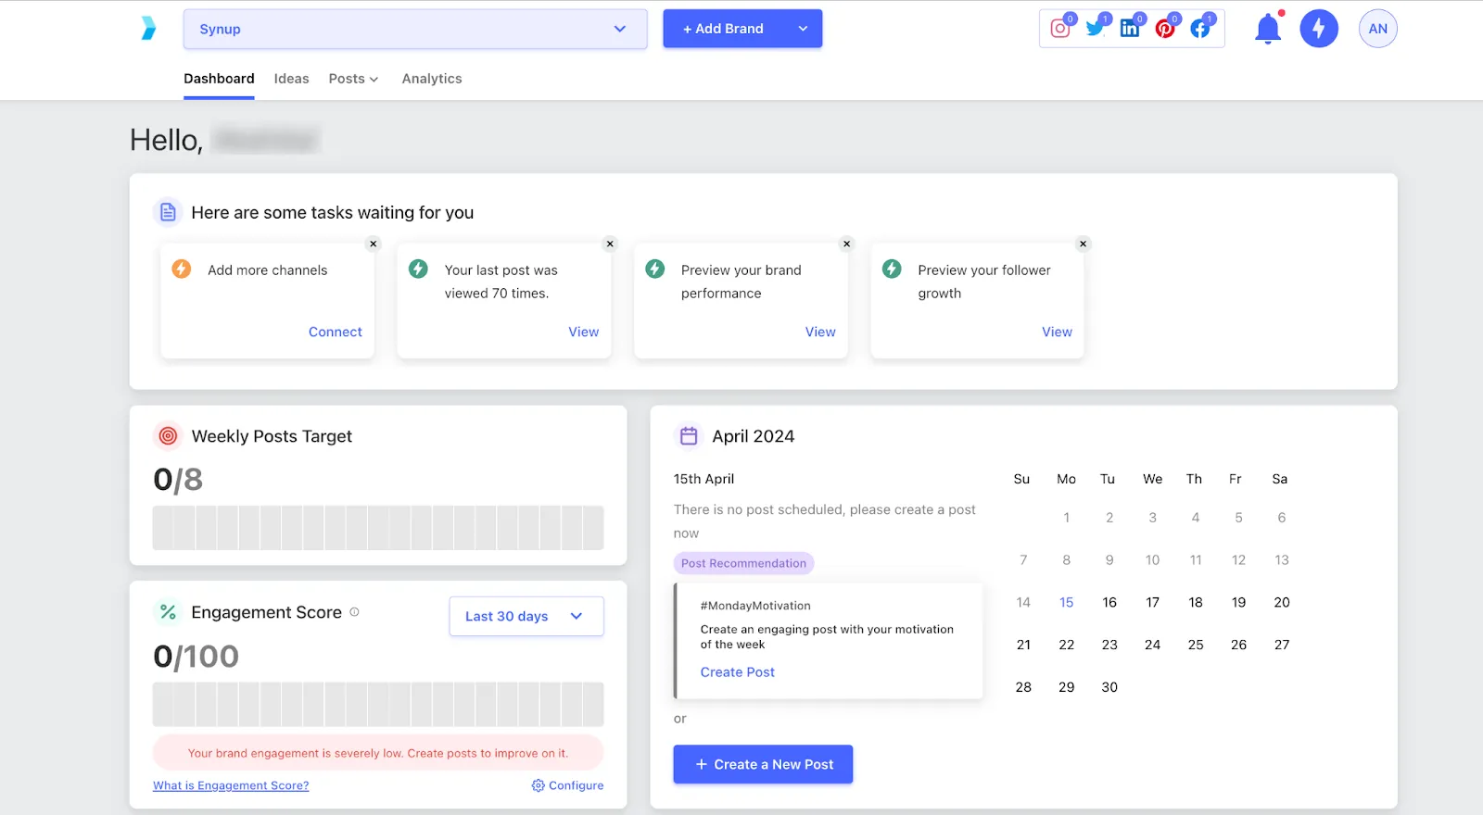Click the Weekly Posts Target progress bar
Screen dimensions: 1483x815
[378, 528]
